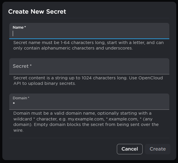This screenshot has height=163, width=178.
Task: Click the "Name" field label
Action: [x=18, y=27]
